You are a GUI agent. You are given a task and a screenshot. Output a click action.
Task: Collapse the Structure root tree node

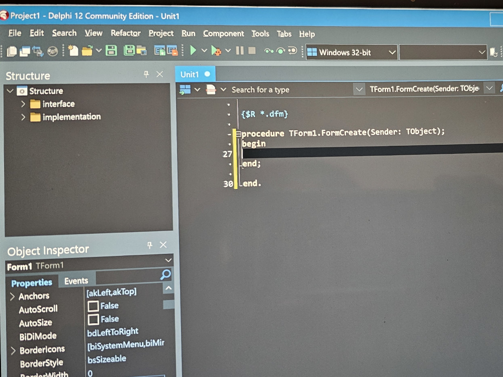coord(10,90)
